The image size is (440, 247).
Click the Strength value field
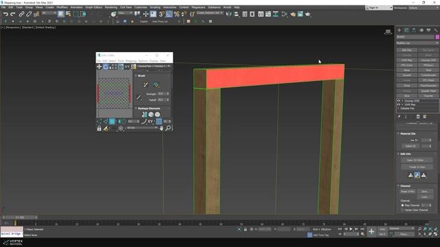[162, 94]
